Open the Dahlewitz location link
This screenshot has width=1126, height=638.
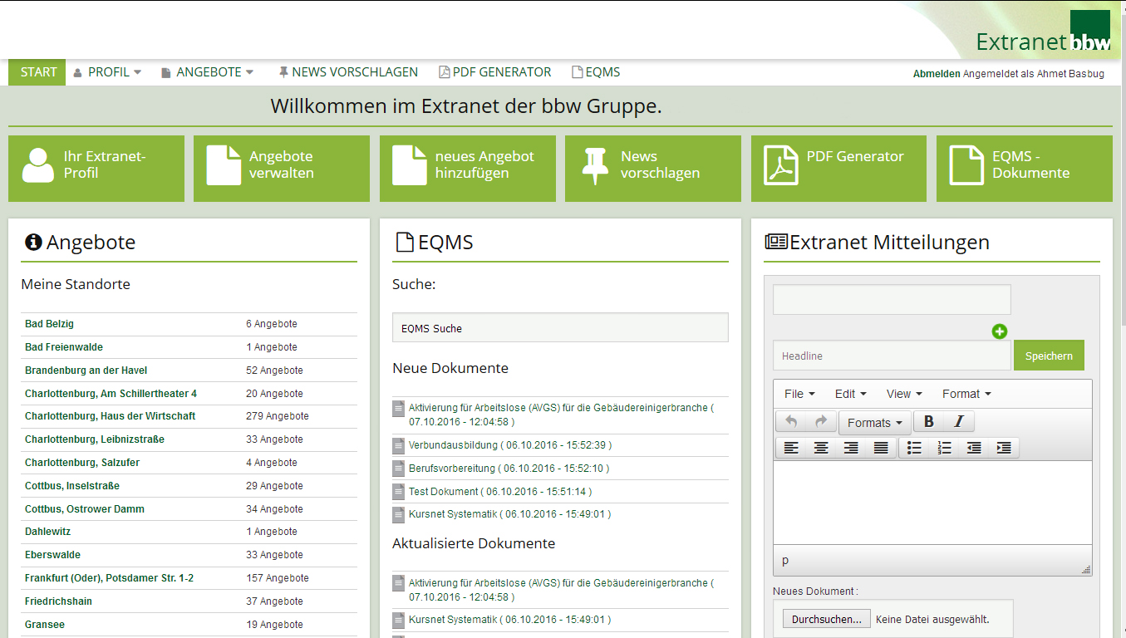point(47,532)
